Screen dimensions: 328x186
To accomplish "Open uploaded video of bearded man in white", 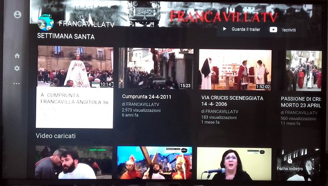I will tap(74, 162).
